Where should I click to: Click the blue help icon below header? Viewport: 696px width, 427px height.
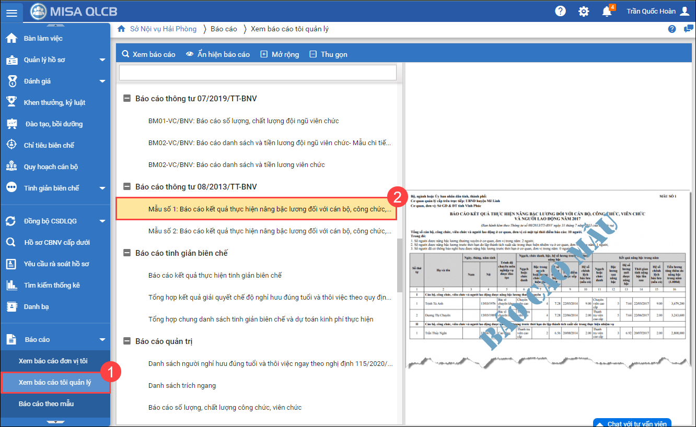pos(672,29)
